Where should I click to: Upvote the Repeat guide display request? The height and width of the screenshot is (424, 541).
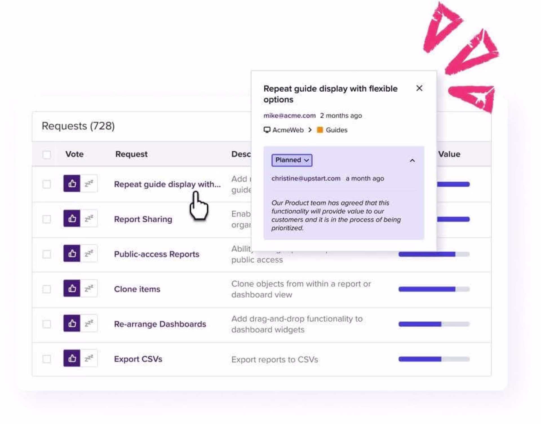(72, 184)
